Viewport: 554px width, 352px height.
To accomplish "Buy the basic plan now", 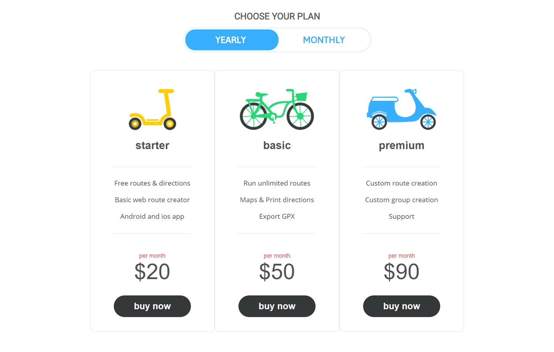I will tap(277, 306).
